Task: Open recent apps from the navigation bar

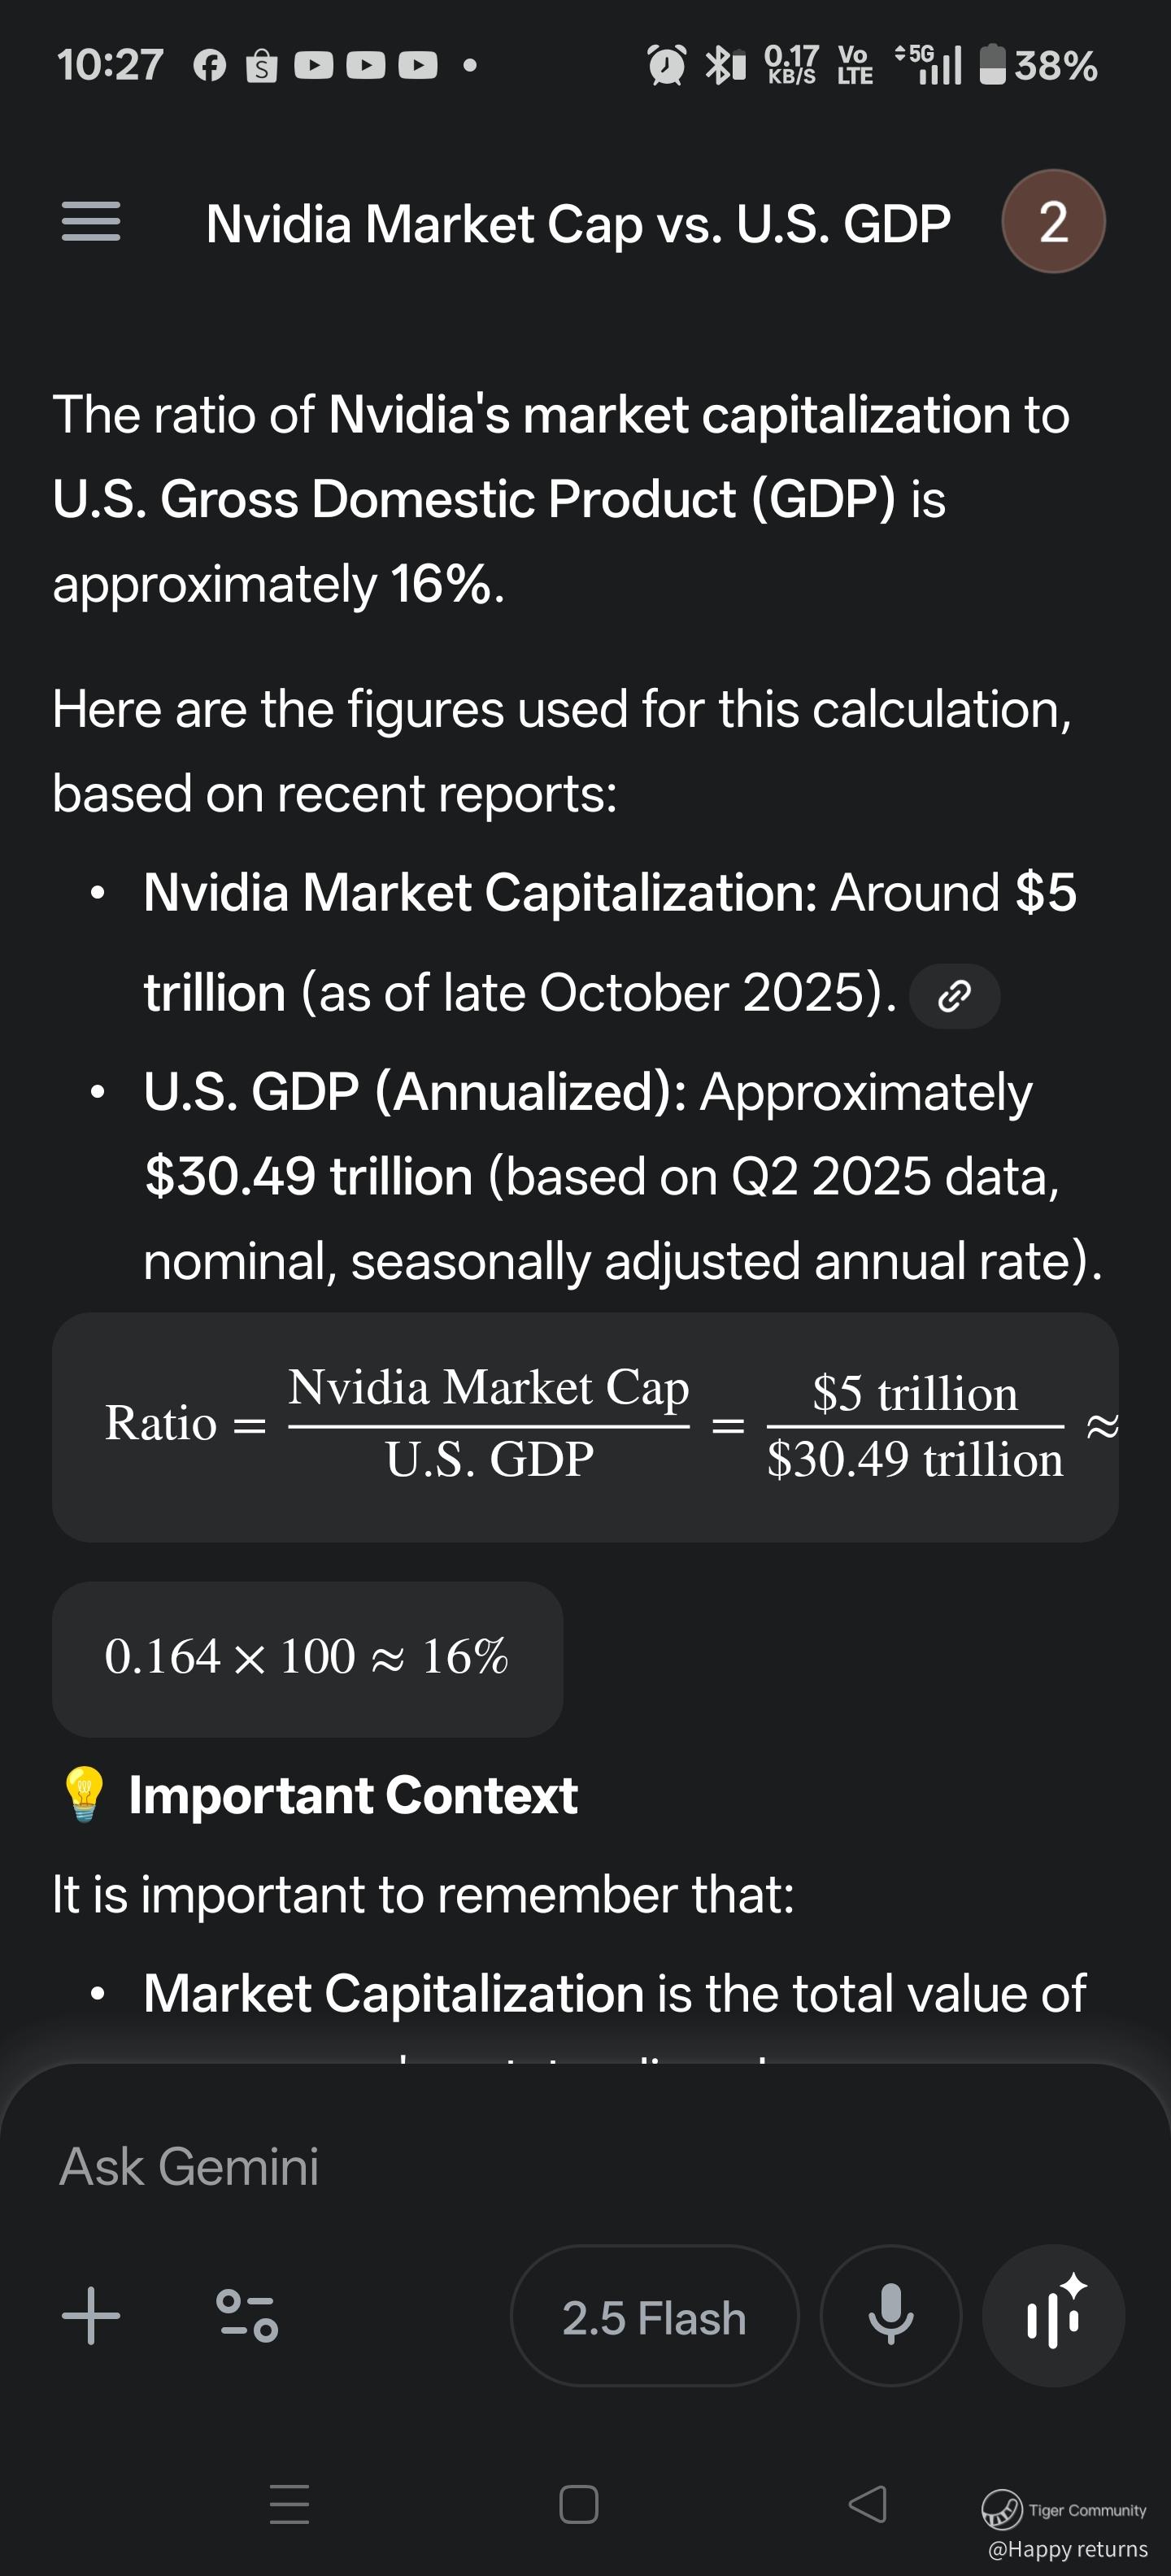Action: pyautogui.click(x=290, y=2504)
